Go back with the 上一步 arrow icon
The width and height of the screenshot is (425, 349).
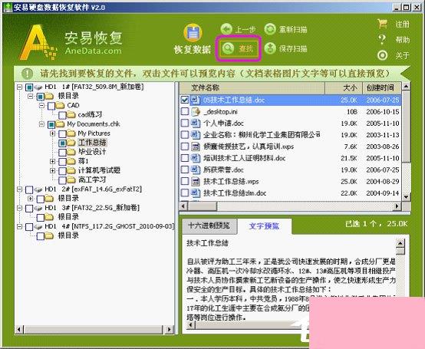coord(226,29)
